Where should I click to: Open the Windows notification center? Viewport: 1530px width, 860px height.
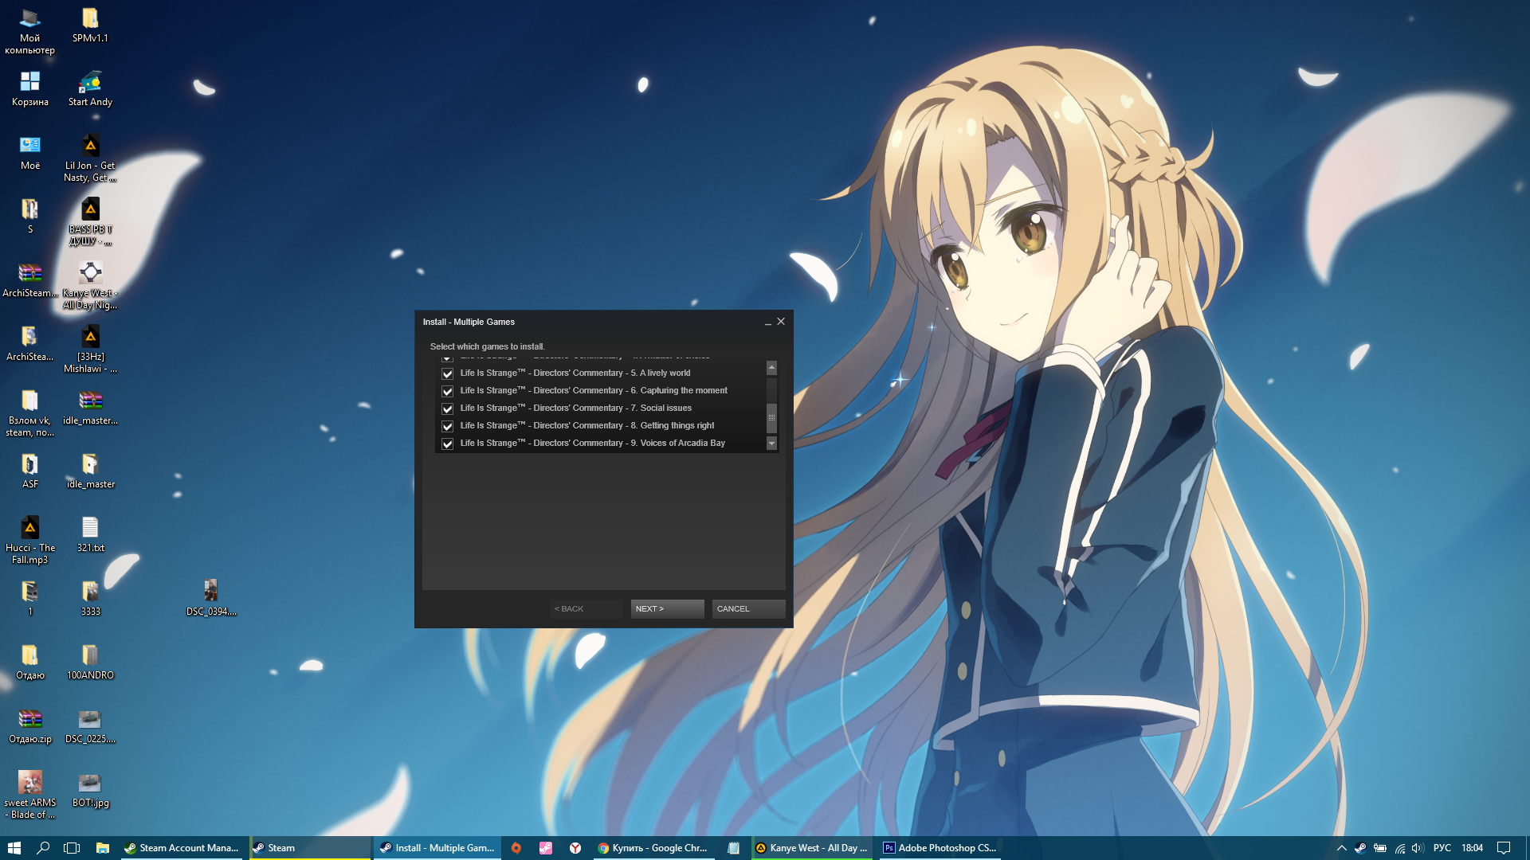tap(1504, 848)
